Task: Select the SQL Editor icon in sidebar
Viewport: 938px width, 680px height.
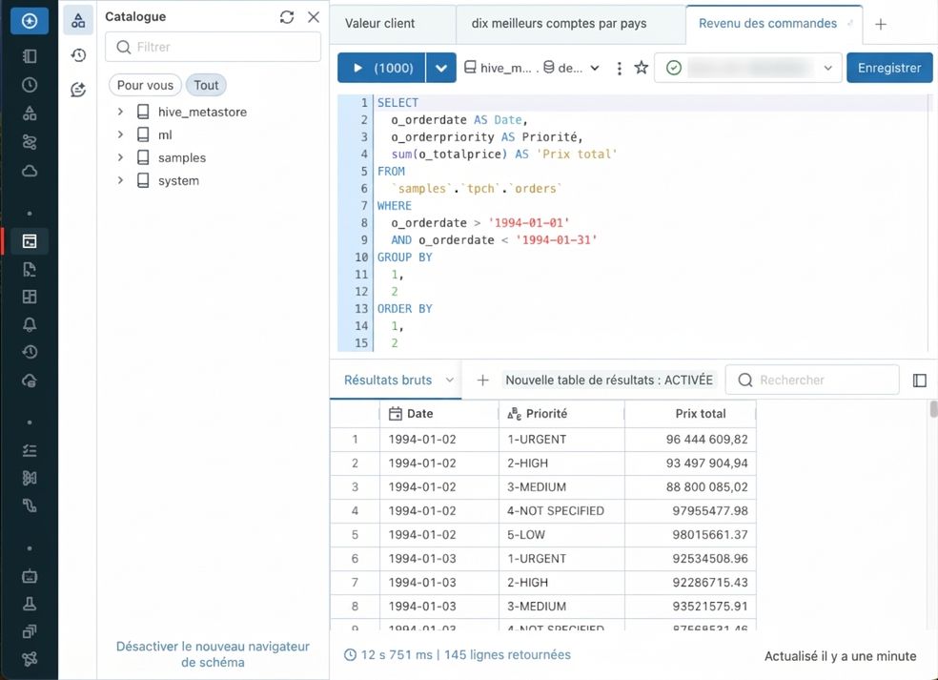Action: (30, 241)
